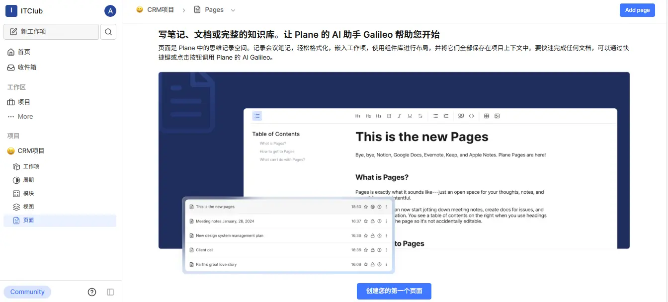Open 模块 modules under CRM项目
Viewport: 668px width, 302px height.
[x=28, y=194]
